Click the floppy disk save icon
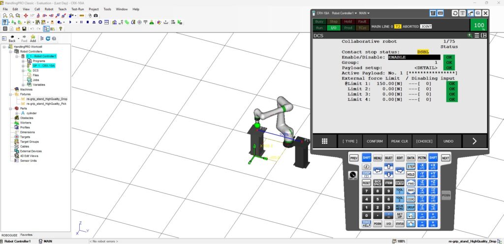504x244 pixels. [x=24, y=29]
